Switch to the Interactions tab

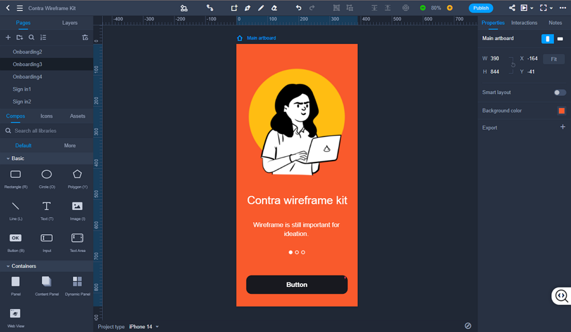[x=524, y=23]
